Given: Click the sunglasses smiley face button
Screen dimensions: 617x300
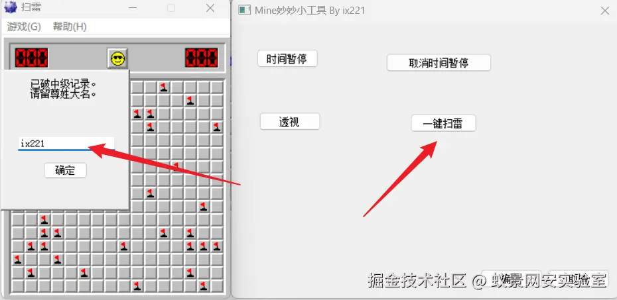Looking at the screenshot, I should [117, 58].
